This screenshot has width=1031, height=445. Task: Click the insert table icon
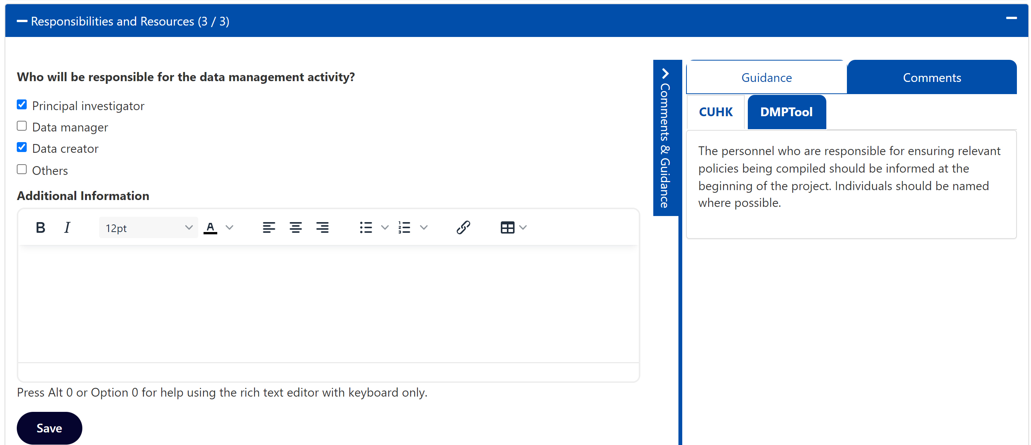coord(507,228)
